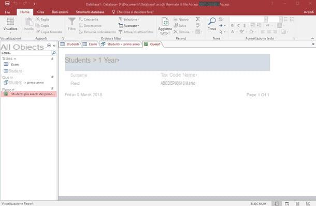
Task: Open the font color picker
Action: click(x=237, y=32)
